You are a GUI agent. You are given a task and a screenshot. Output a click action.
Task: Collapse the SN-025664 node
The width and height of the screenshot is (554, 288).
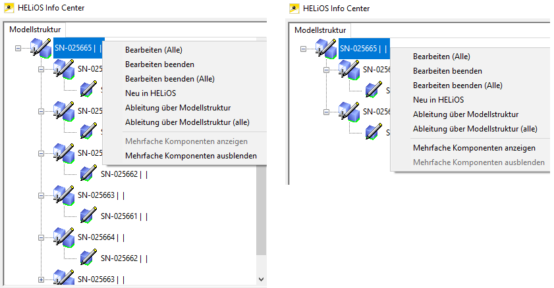(41, 237)
